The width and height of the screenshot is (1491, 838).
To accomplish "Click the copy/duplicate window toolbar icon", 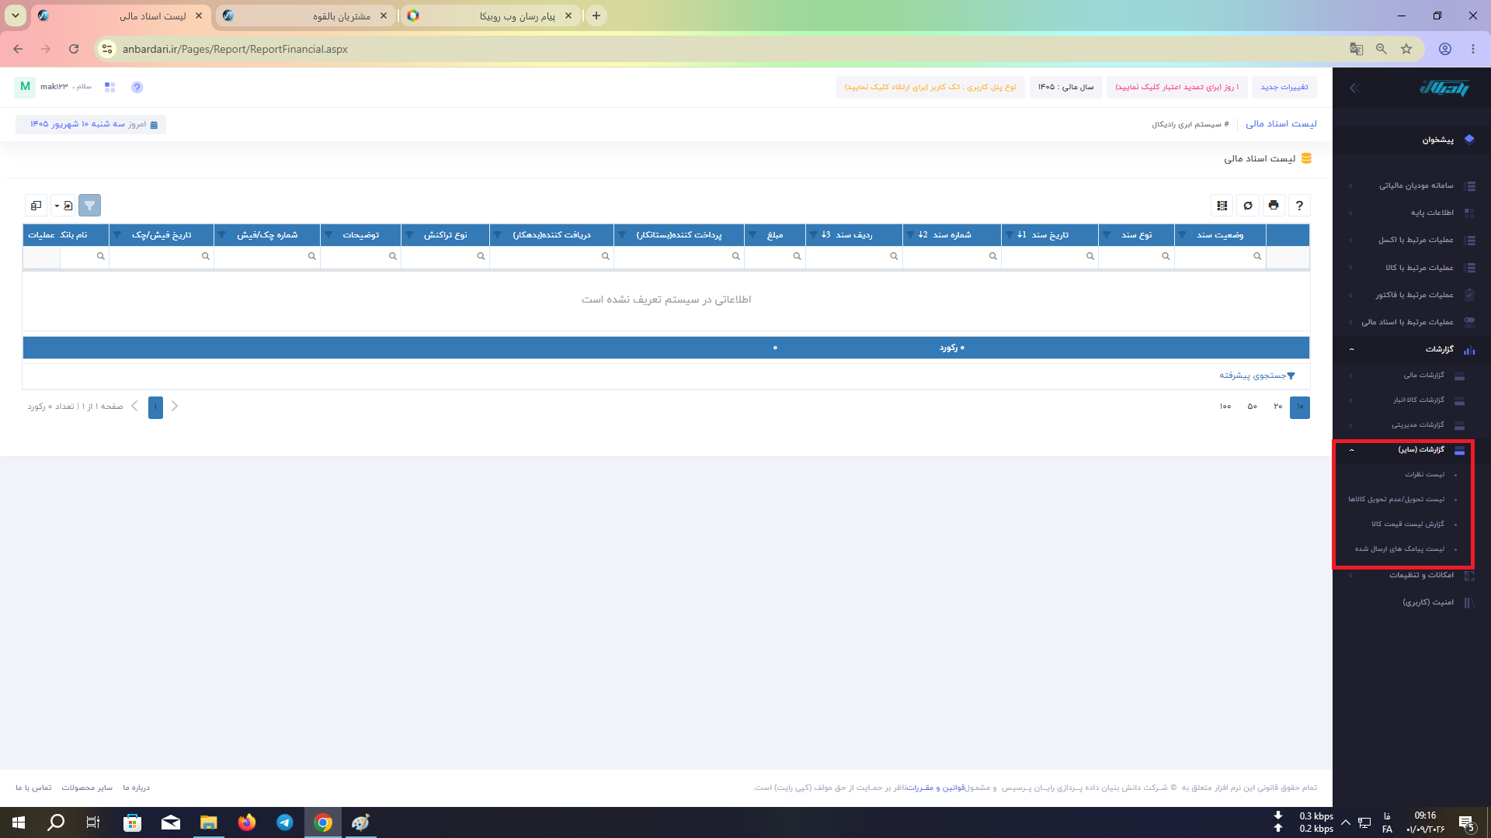I will (x=36, y=206).
